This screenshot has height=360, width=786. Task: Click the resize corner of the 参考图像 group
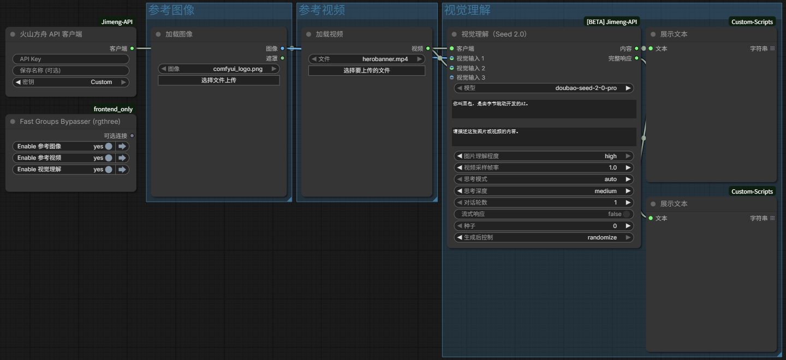pyautogui.click(x=289, y=199)
